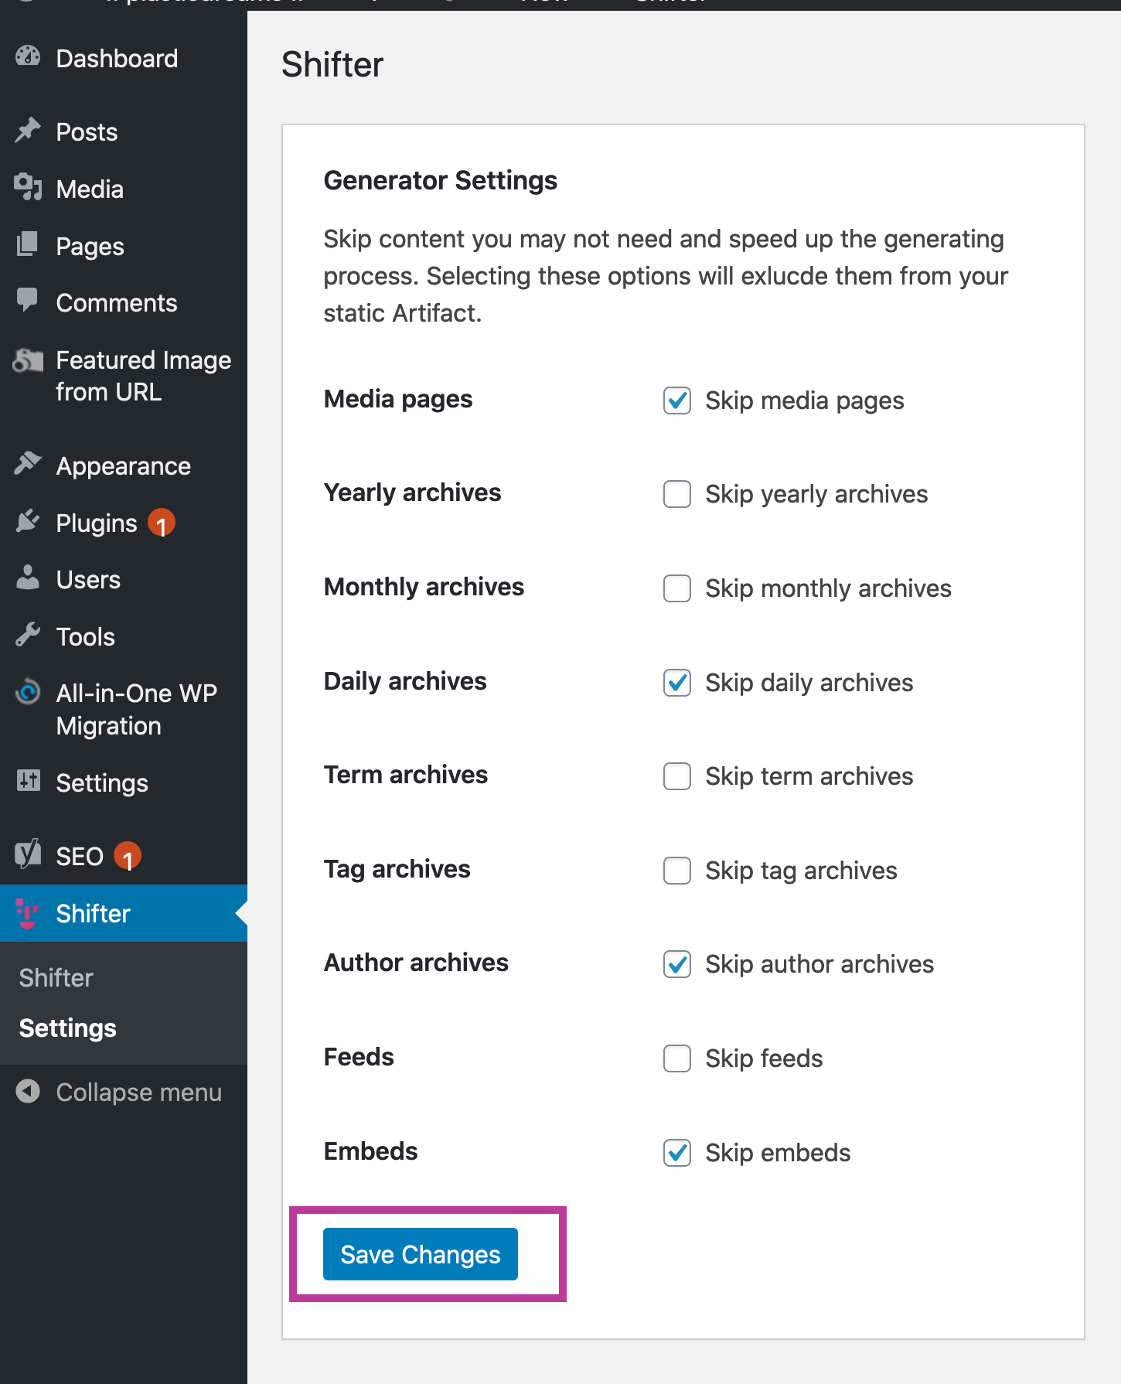Enable Skip yearly archives checkbox
The width and height of the screenshot is (1121, 1384).
[x=677, y=494]
